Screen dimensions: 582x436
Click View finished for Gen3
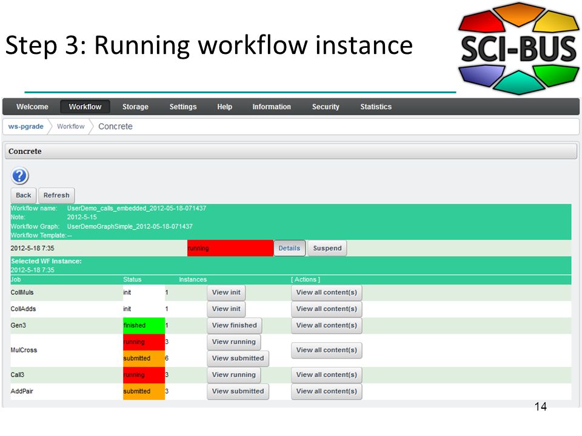(x=234, y=326)
